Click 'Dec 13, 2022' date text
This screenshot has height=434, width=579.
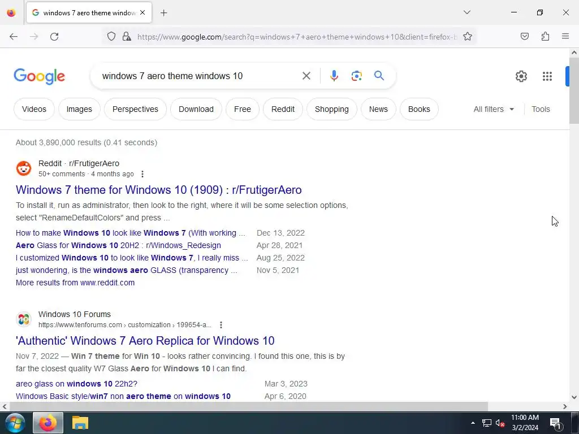pyautogui.click(x=280, y=233)
